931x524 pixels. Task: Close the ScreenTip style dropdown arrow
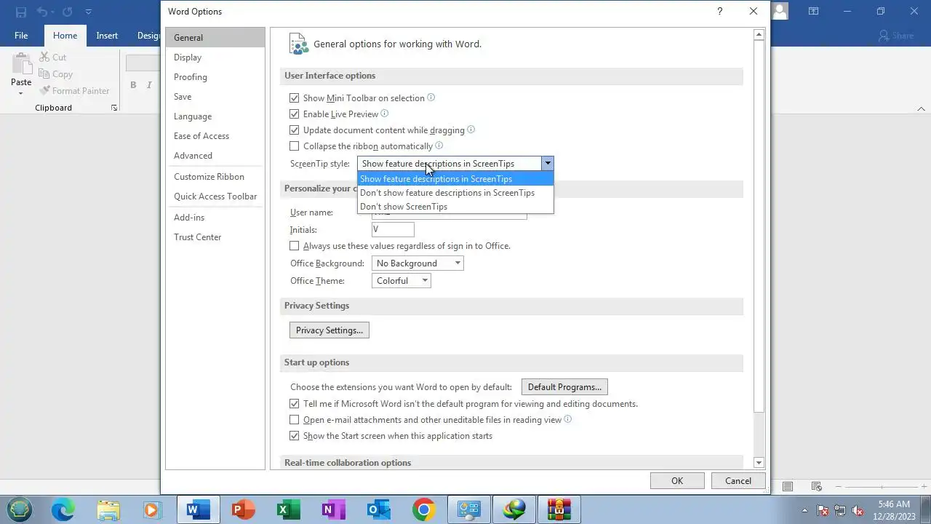547,164
